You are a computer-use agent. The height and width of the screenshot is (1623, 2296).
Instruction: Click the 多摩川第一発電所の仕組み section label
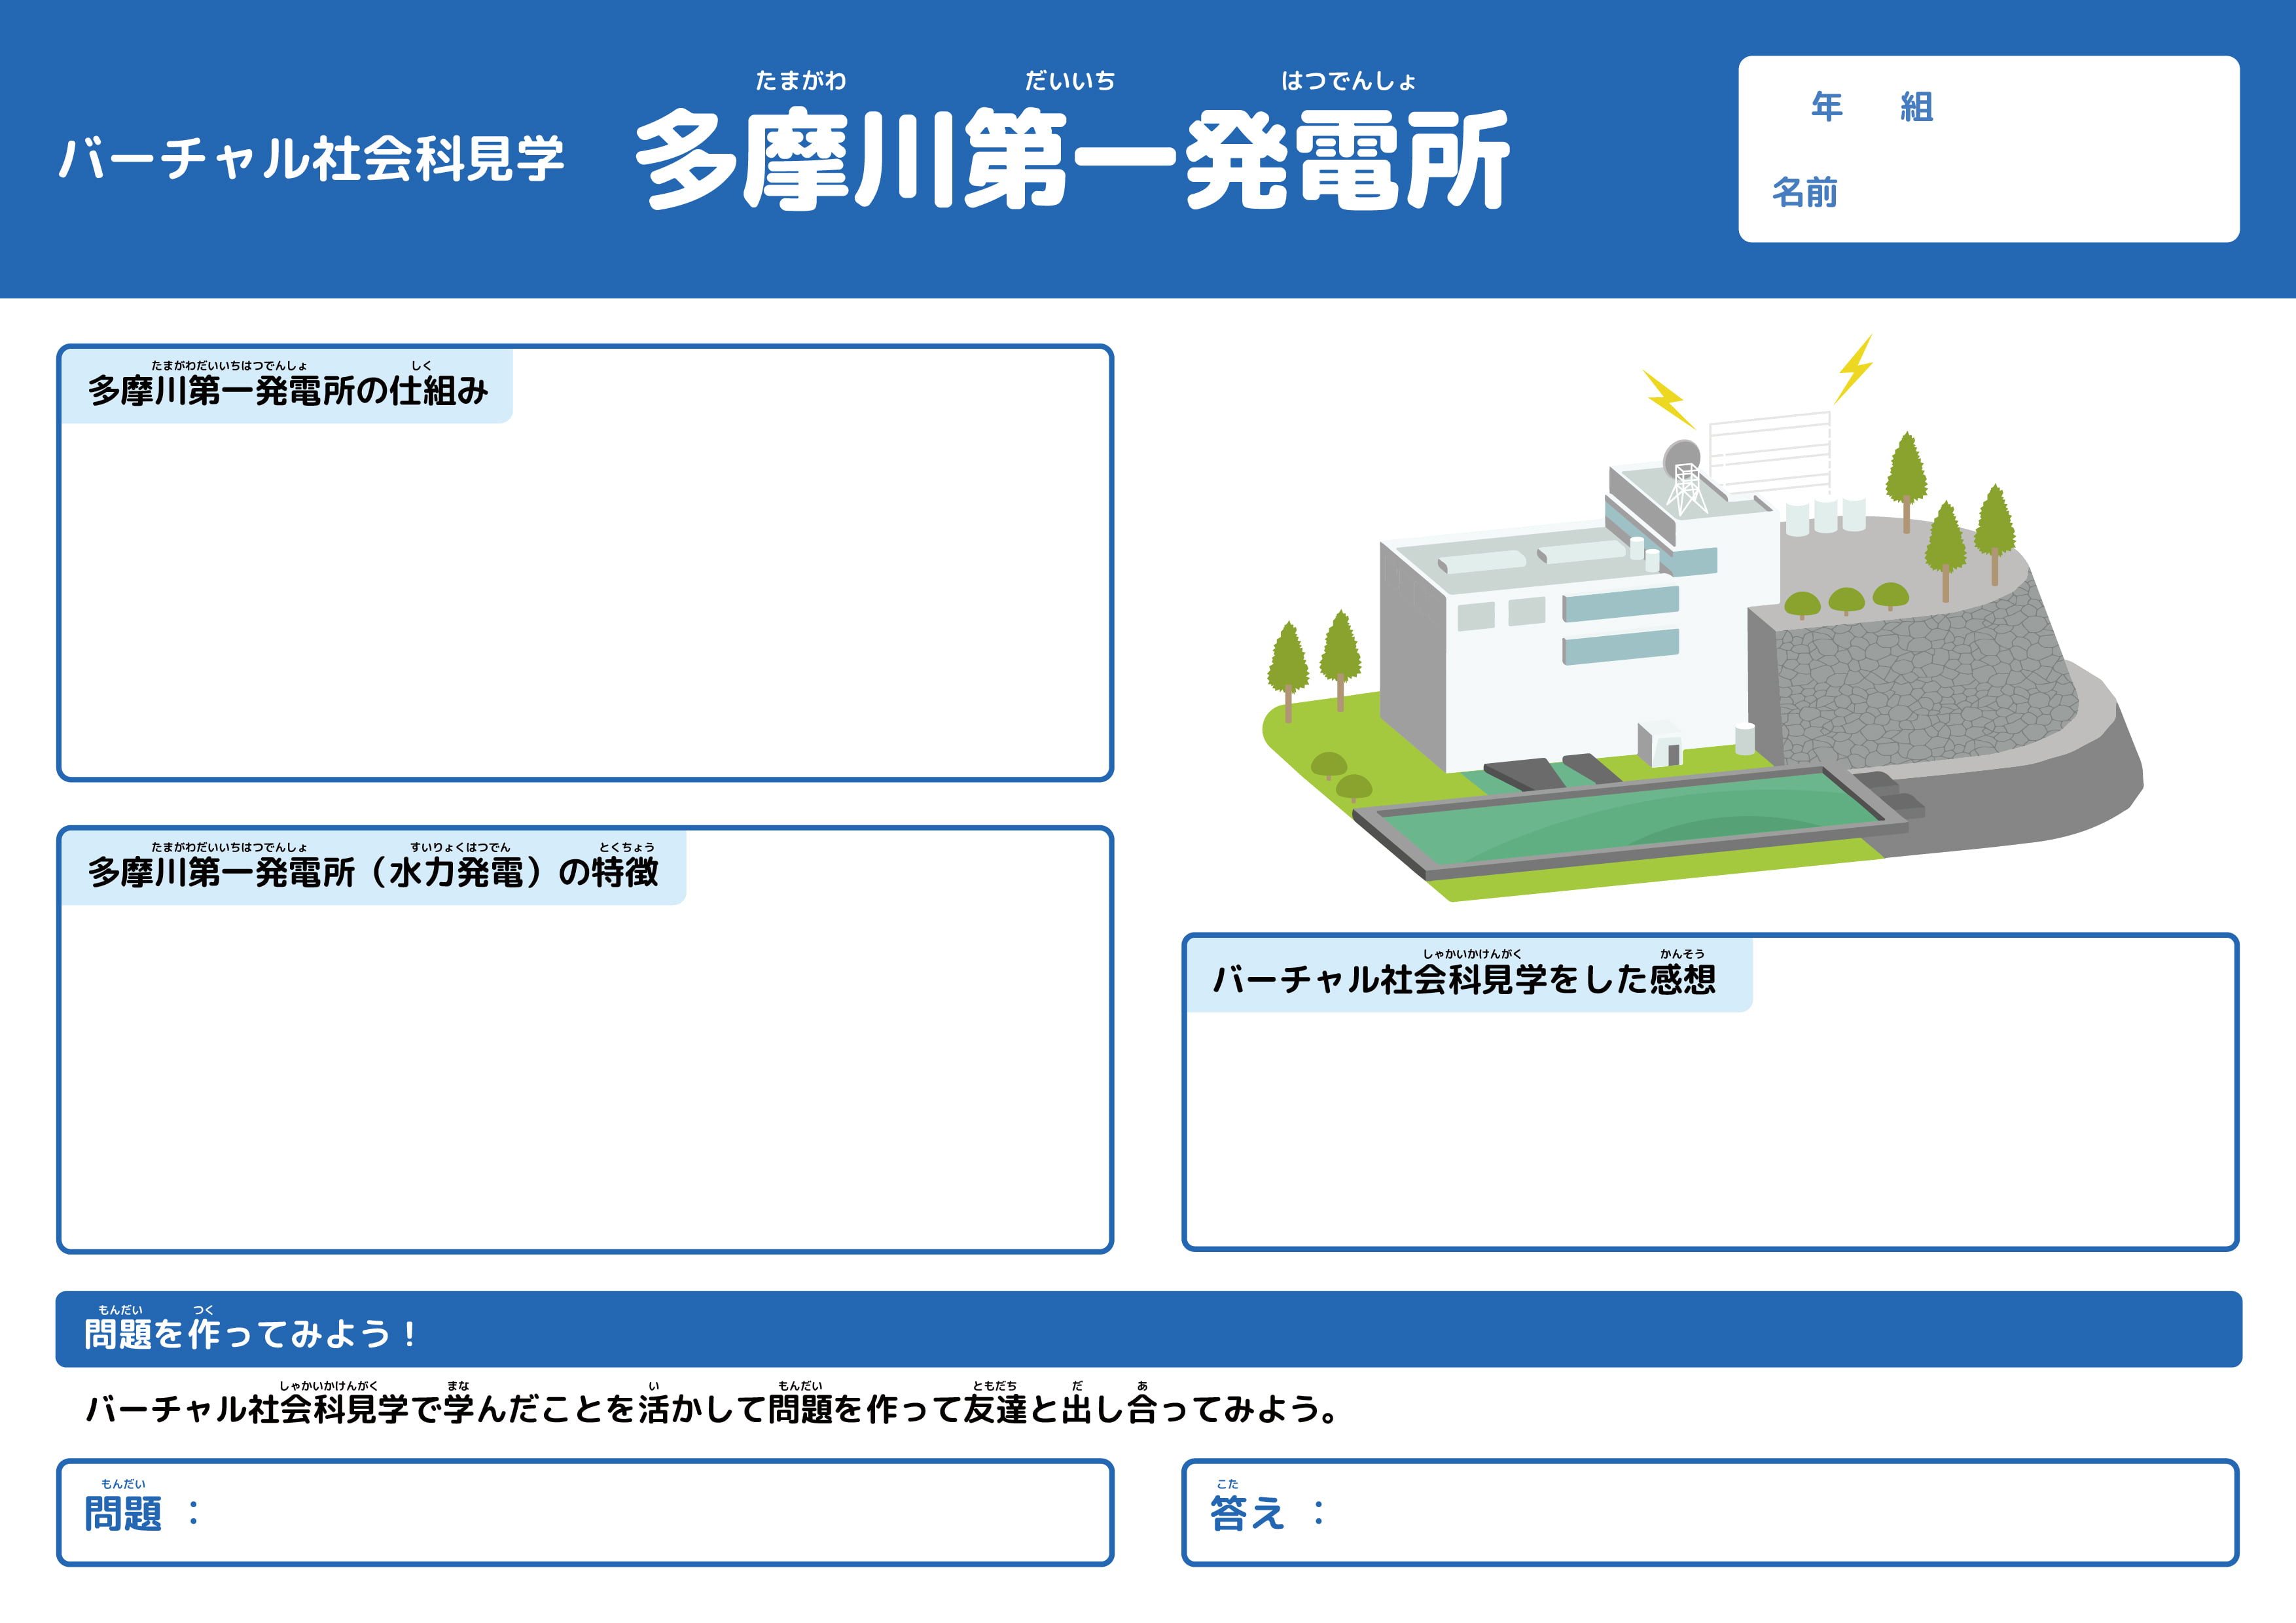288,389
